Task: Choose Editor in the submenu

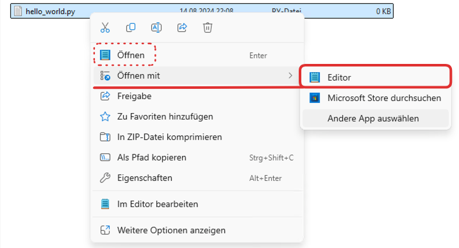Action: click(x=376, y=77)
